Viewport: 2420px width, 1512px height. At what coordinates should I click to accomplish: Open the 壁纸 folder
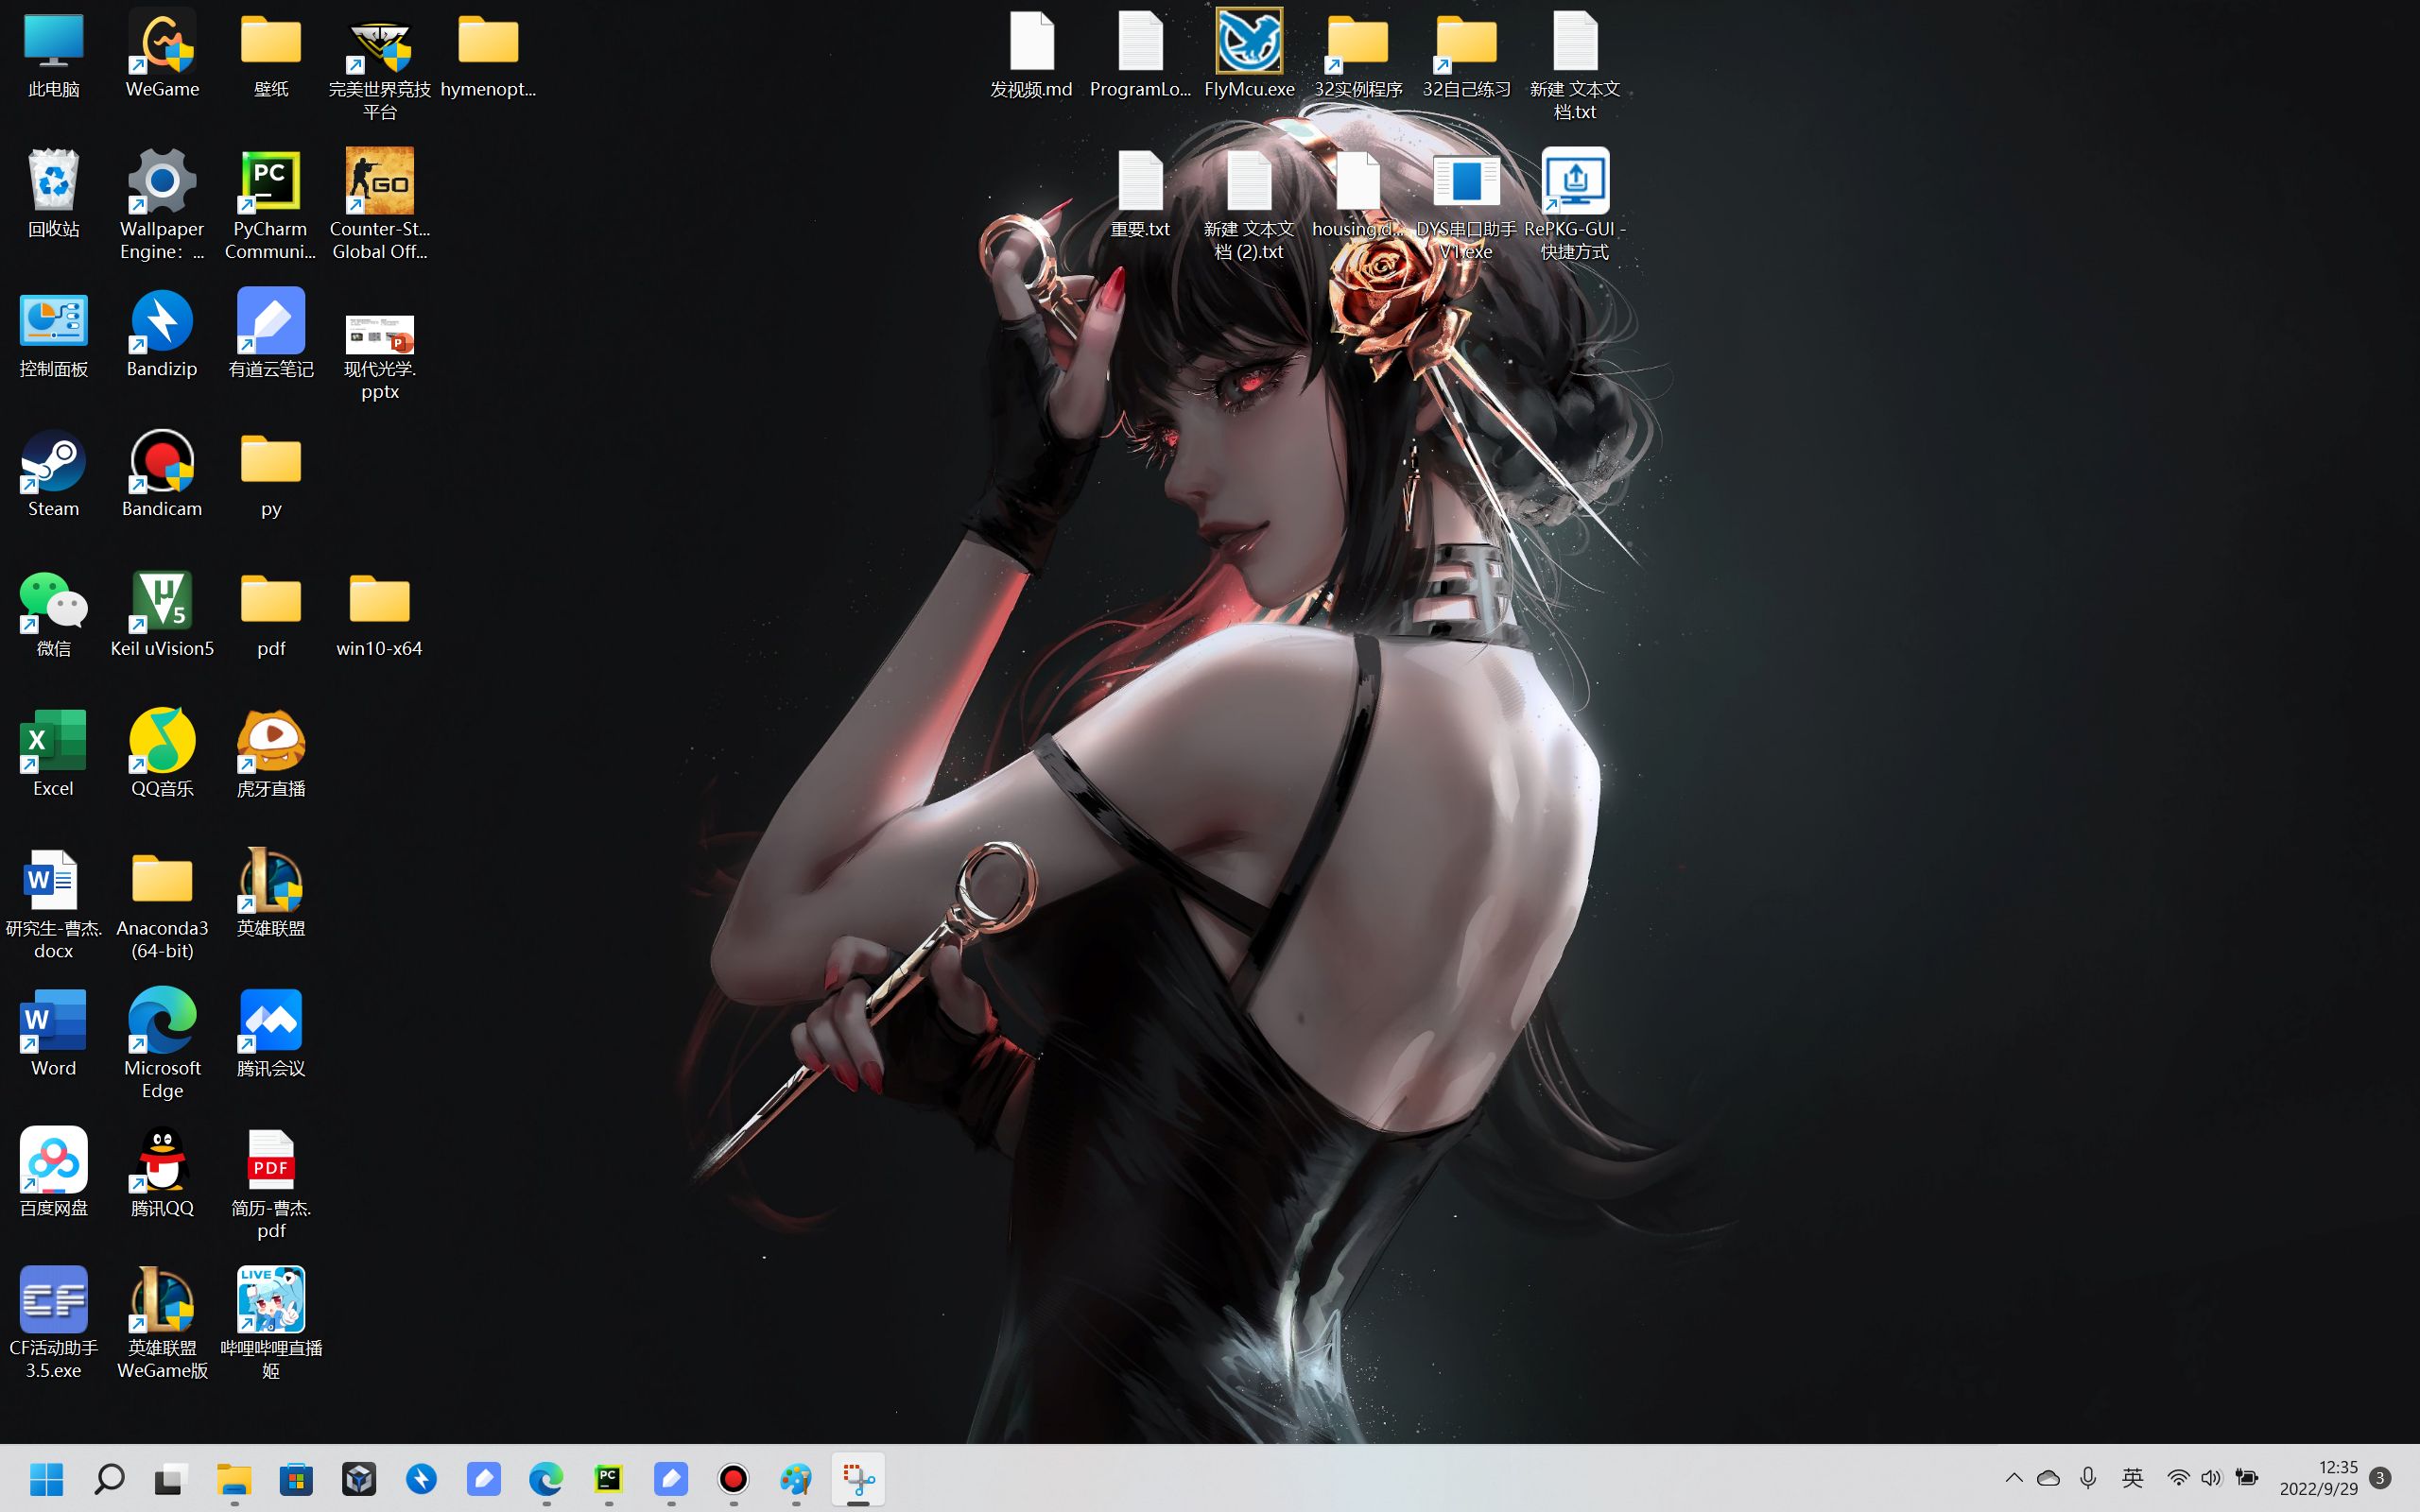point(271,55)
